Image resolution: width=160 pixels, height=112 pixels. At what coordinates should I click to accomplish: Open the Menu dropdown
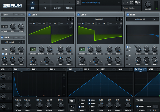point(138,3)
